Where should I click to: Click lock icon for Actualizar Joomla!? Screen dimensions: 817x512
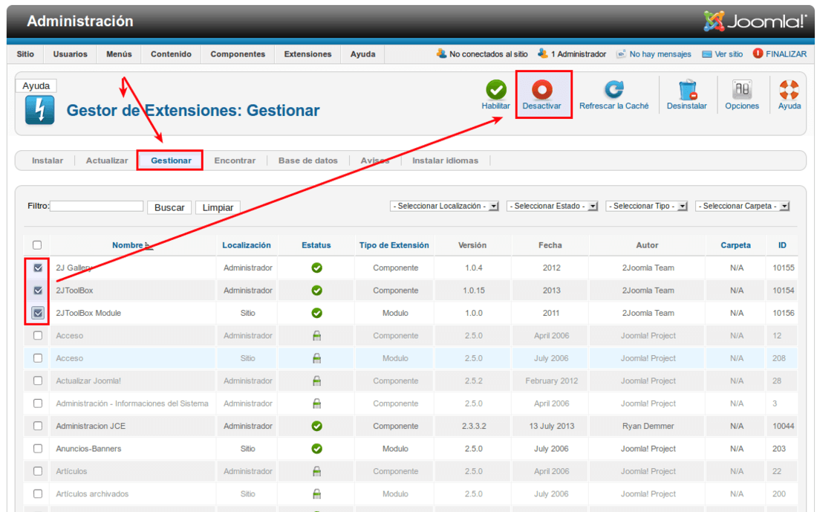317,381
